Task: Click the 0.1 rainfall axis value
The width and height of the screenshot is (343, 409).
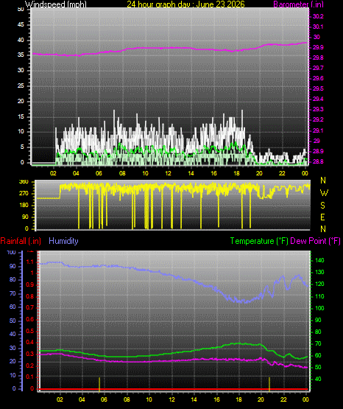Action: click(x=30, y=377)
